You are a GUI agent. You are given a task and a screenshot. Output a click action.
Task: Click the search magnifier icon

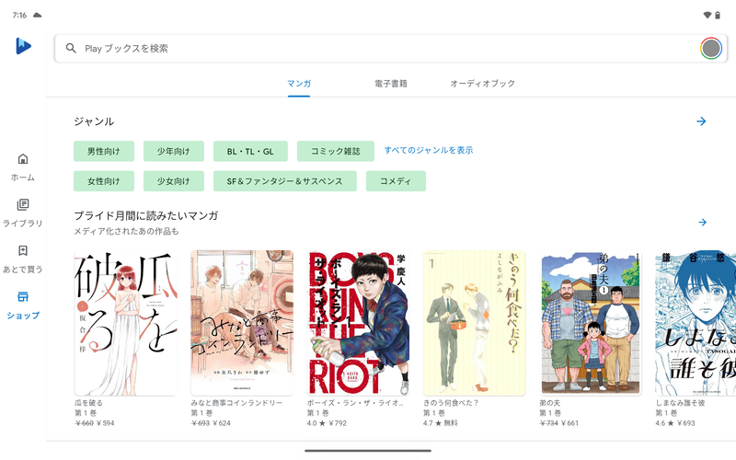[71, 49]
